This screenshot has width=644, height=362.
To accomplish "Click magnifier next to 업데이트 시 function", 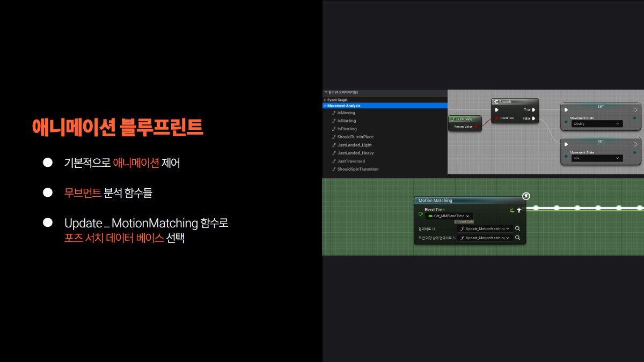I will click(x=518, y=228).
